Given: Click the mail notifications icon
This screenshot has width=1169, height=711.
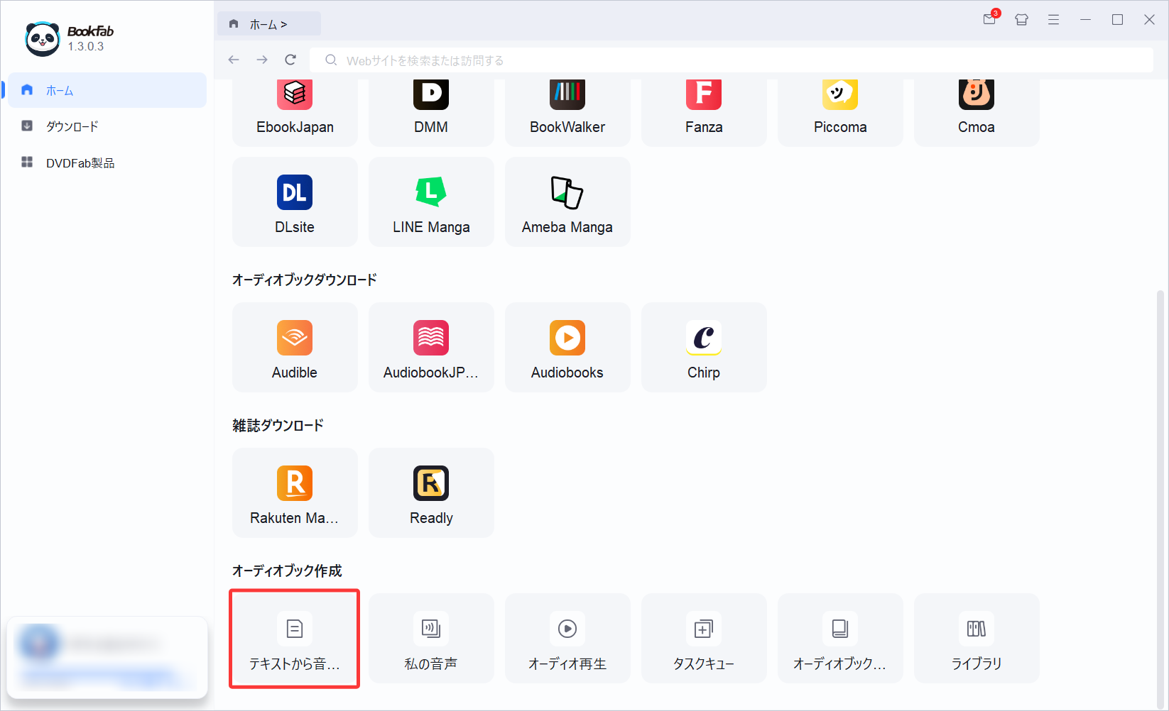Looking at the screenshot, I should point(990,19).
